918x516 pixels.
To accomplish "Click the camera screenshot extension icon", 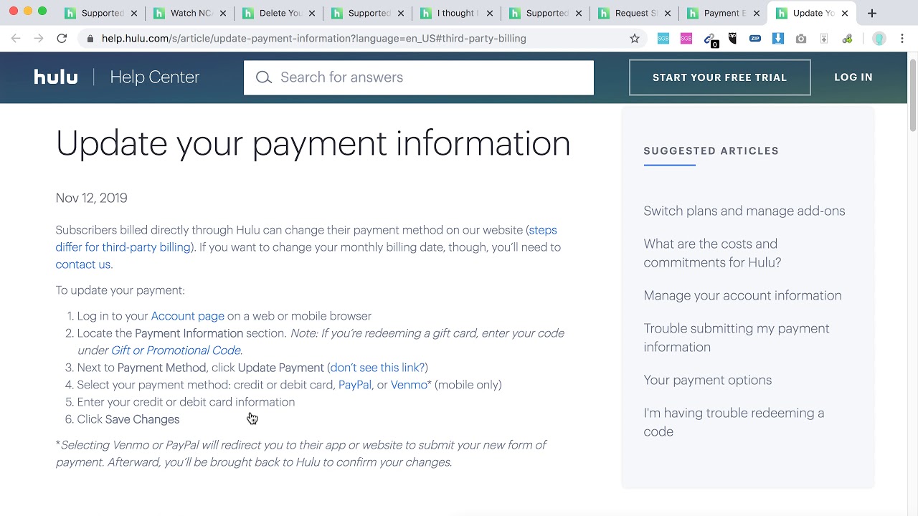I will coord(801,39).
